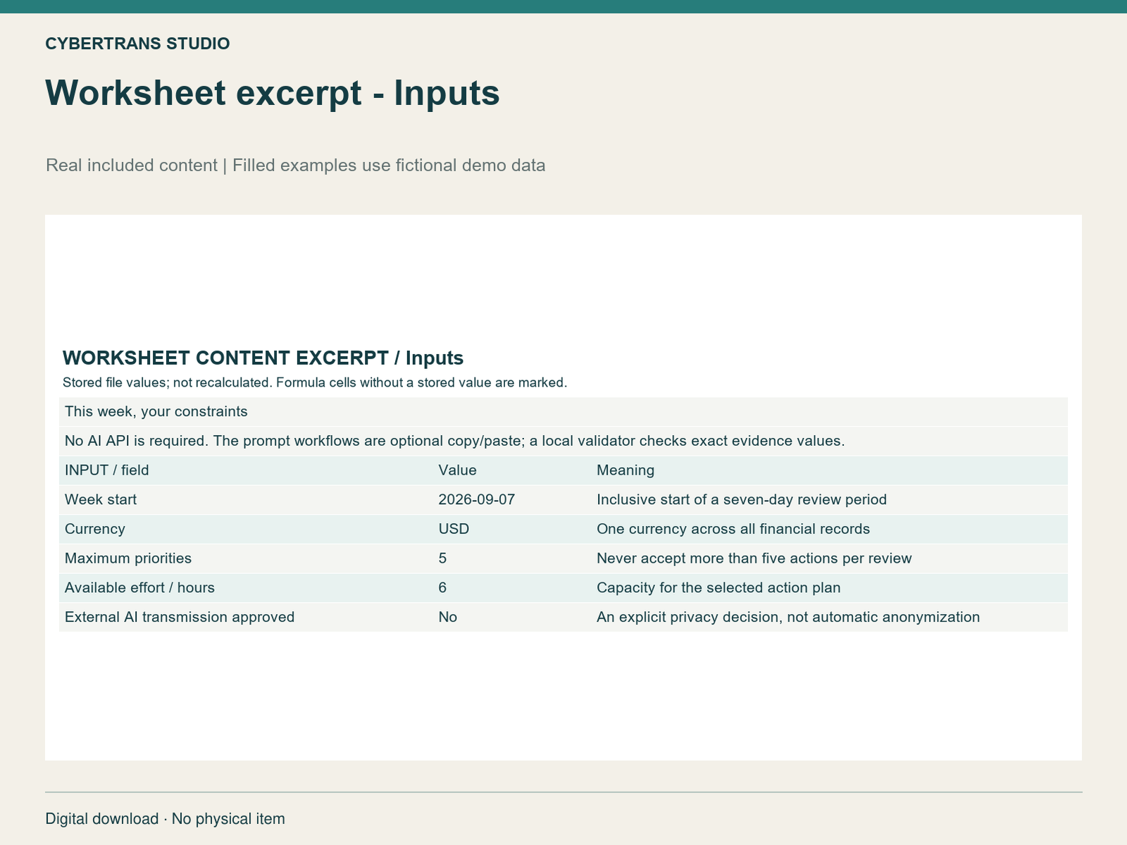
Task: Click 'An explicit privacy decision, not automatic anonymization'
Action: (788, 617)
